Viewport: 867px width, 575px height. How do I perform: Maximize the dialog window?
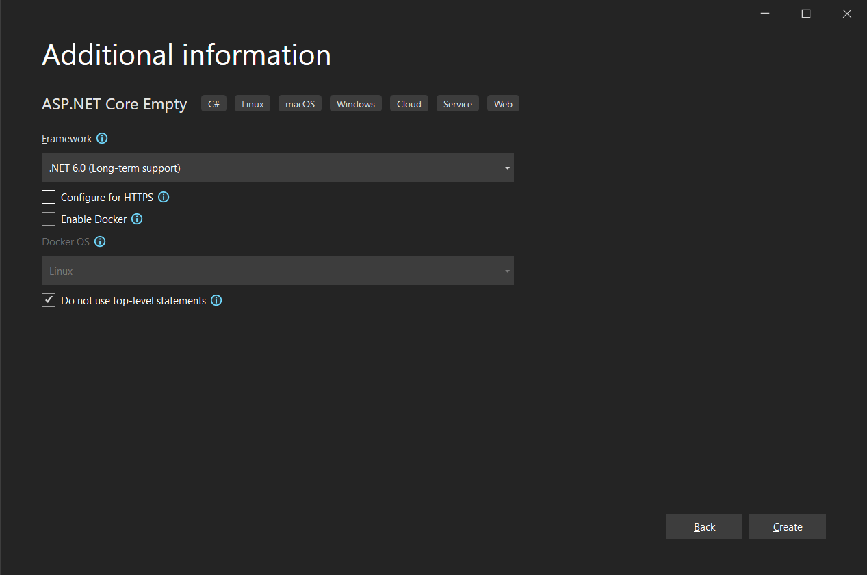(x=806, y=14)
